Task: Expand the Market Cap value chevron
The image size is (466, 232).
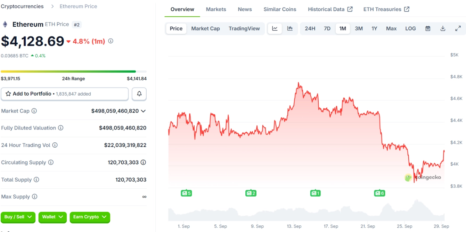Action: tap(143, 111)
